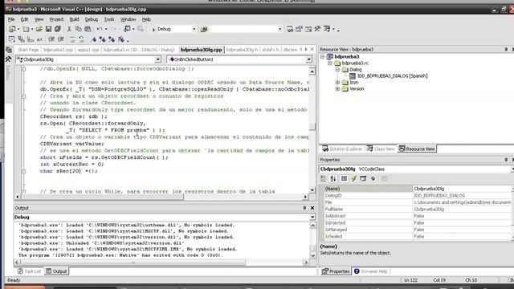Open the Output pane Debug dropdown
The width and height of the screenshot is (514, 289).
point(312,218)
